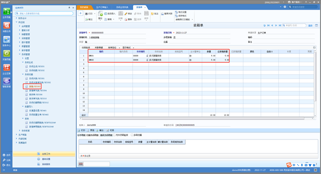
Task: Click the 批注 note icon
Action: pyautogui.click(x=152, y=13)
